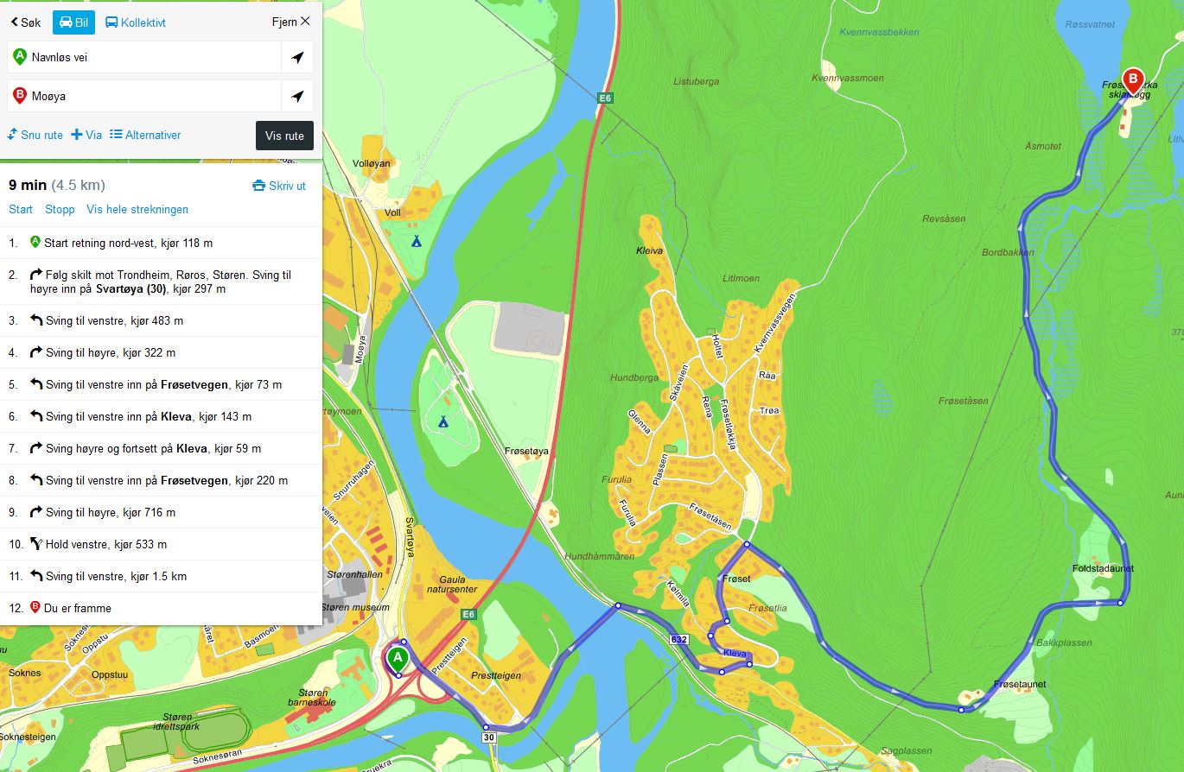Open the Alternativer options
The height and width of the screenshot is (772, 1184).
[145, 135]
